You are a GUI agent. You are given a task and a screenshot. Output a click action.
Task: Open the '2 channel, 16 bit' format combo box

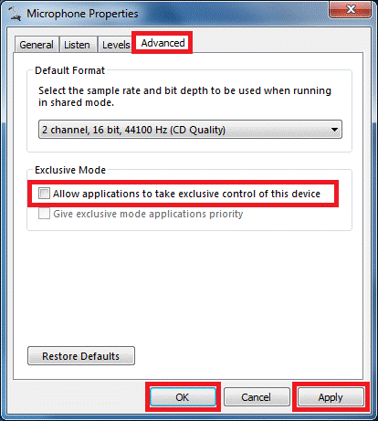(x=190, y=130)
